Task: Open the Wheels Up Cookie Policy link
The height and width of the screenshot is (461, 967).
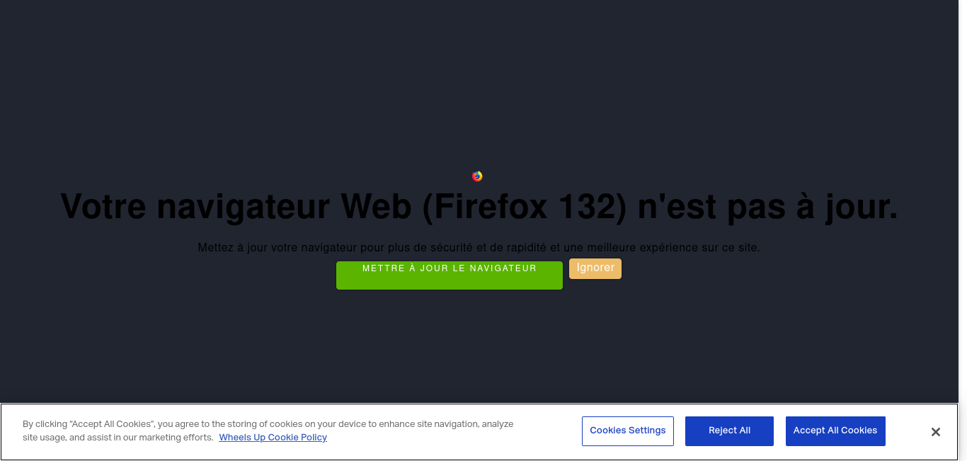Action: coord(273,438)
